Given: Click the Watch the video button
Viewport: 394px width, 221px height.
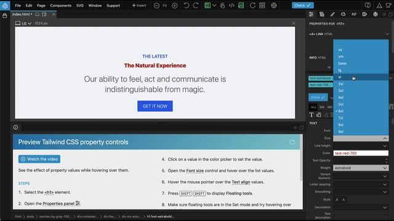Looking at the screenshot, I should coord(39,159).
